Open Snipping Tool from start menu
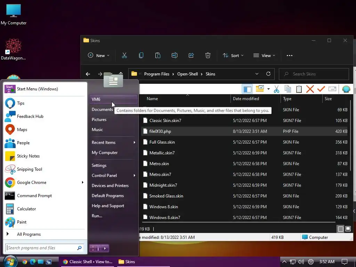 point(45,169)
